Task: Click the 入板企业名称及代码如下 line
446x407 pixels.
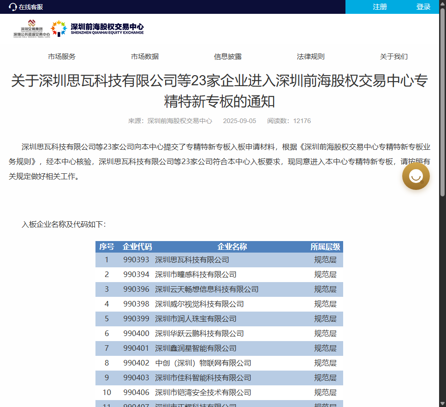Action: tap(64, 224)
